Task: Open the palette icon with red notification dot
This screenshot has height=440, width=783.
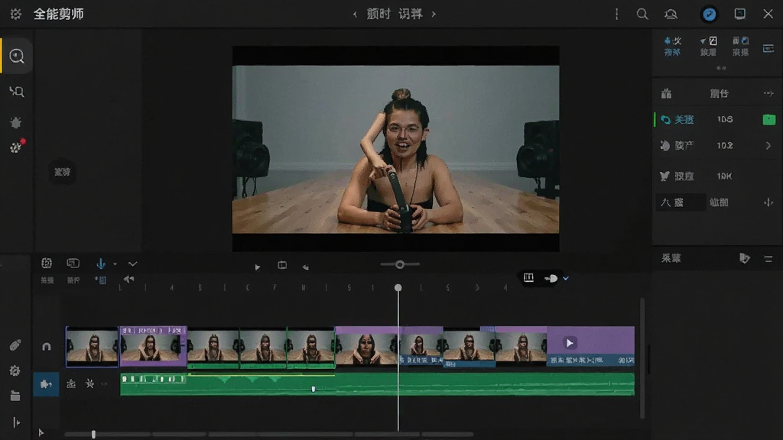Action: (17, 147)
